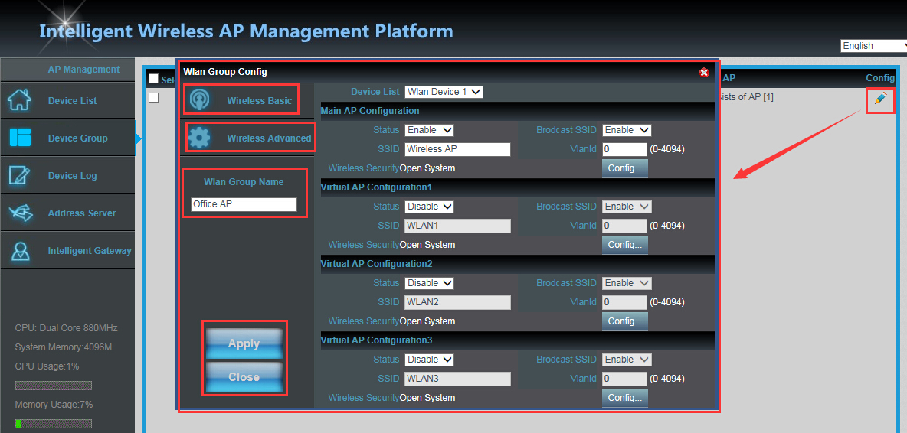Screen dimensions: 907x433
Task: Click the CPU Usage progress bar
Action: (x=53, y=386)
